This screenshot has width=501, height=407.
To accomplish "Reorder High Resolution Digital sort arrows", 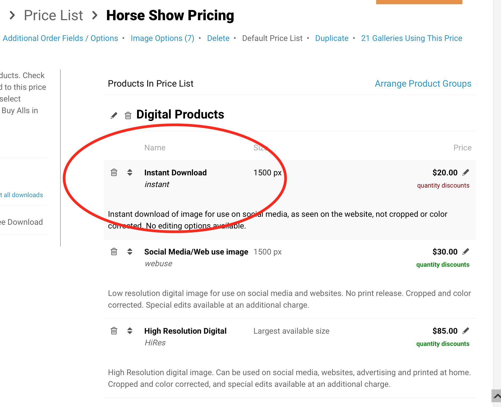I will 130,331.
